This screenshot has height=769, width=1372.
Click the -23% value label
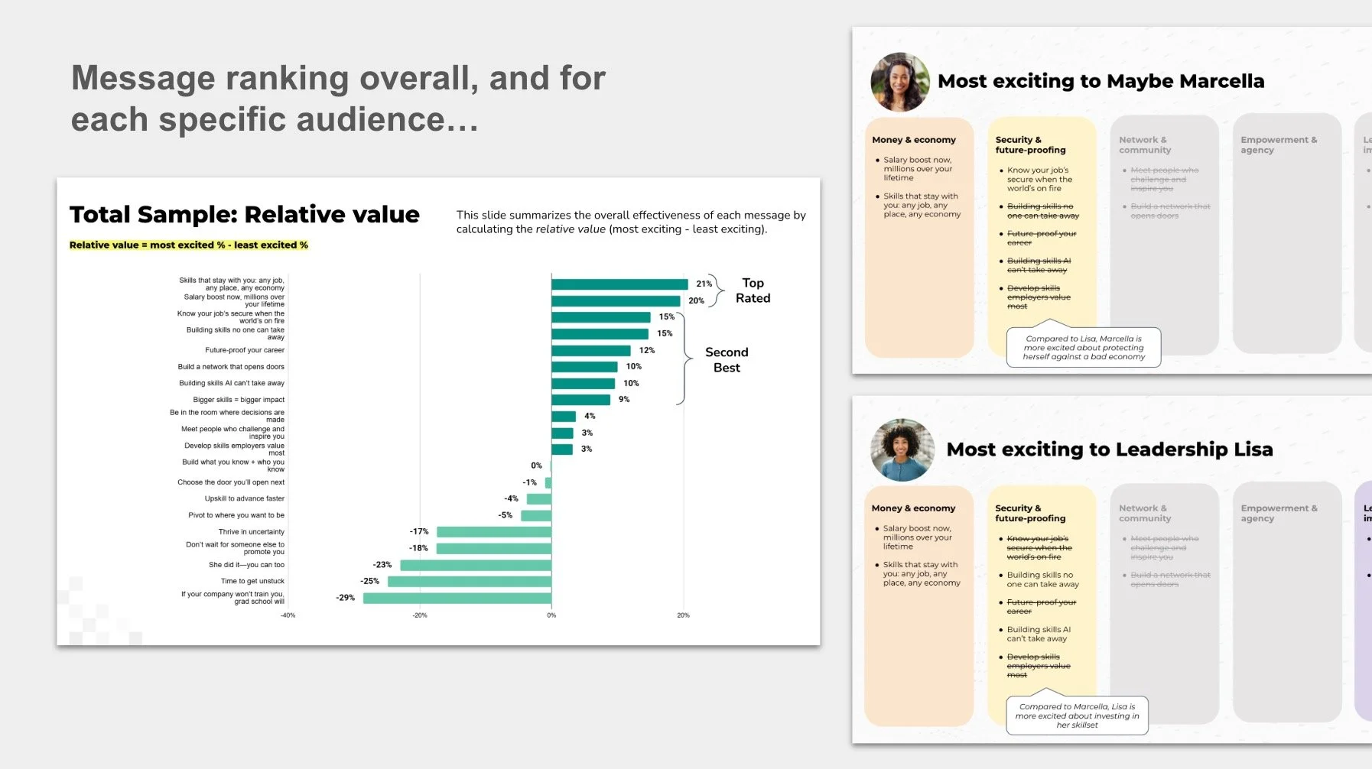tap(382, 565)
